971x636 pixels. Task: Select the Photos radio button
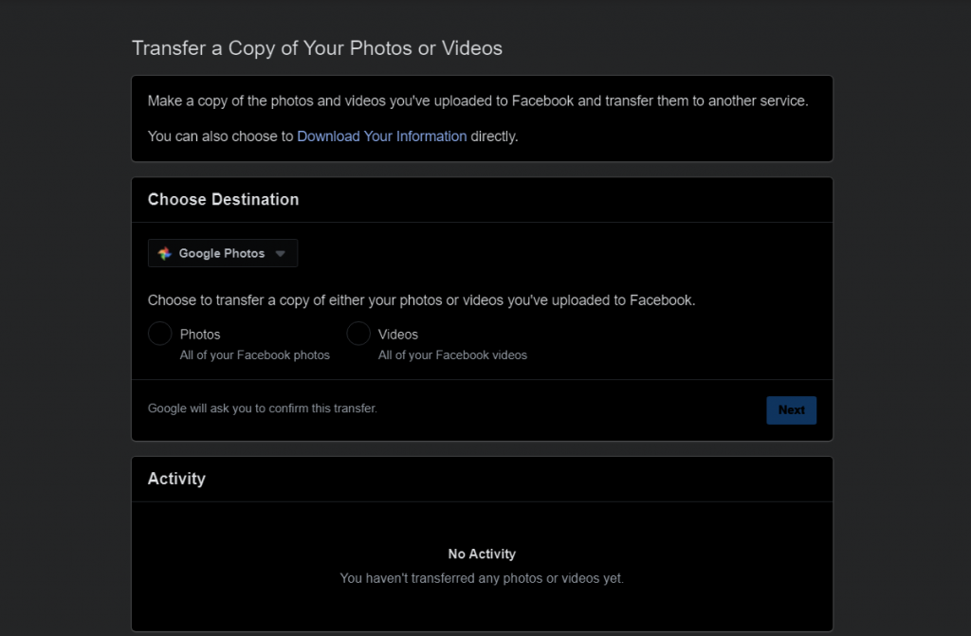coord(159,334)
